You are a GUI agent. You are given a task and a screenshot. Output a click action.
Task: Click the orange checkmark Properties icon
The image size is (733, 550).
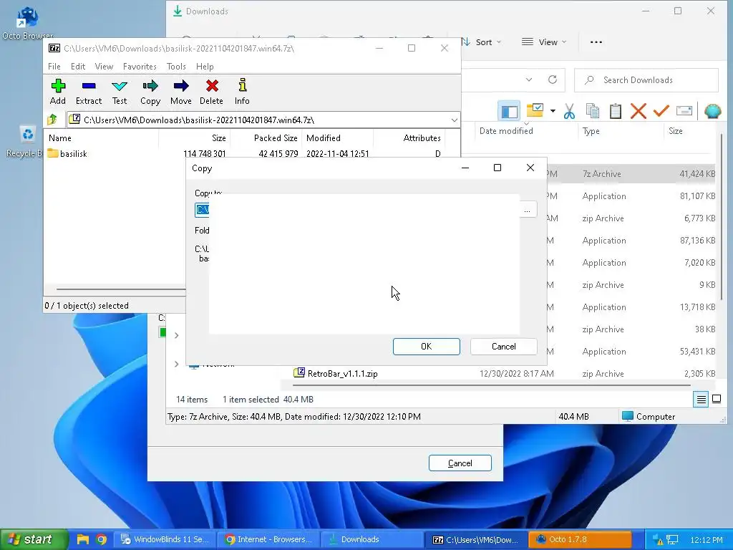pyautogui.click(x=661, y=111)
